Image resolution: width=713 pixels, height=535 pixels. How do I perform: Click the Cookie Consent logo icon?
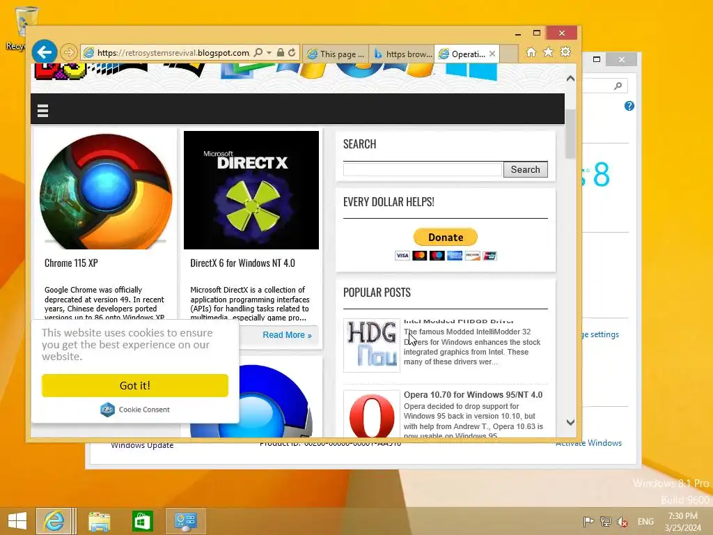[107, 410]
